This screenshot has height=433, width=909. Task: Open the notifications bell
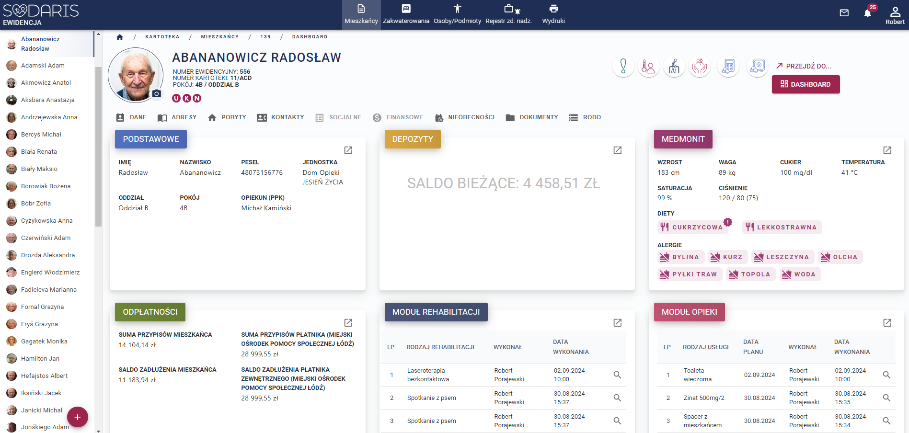coord(867,13)
